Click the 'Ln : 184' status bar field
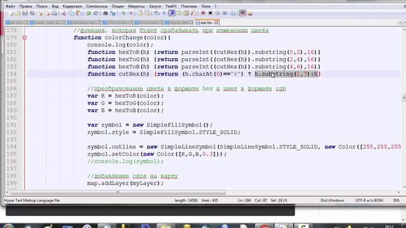Image resolution: width=406 pixels, height=228 pixels. tap(244, 200)
